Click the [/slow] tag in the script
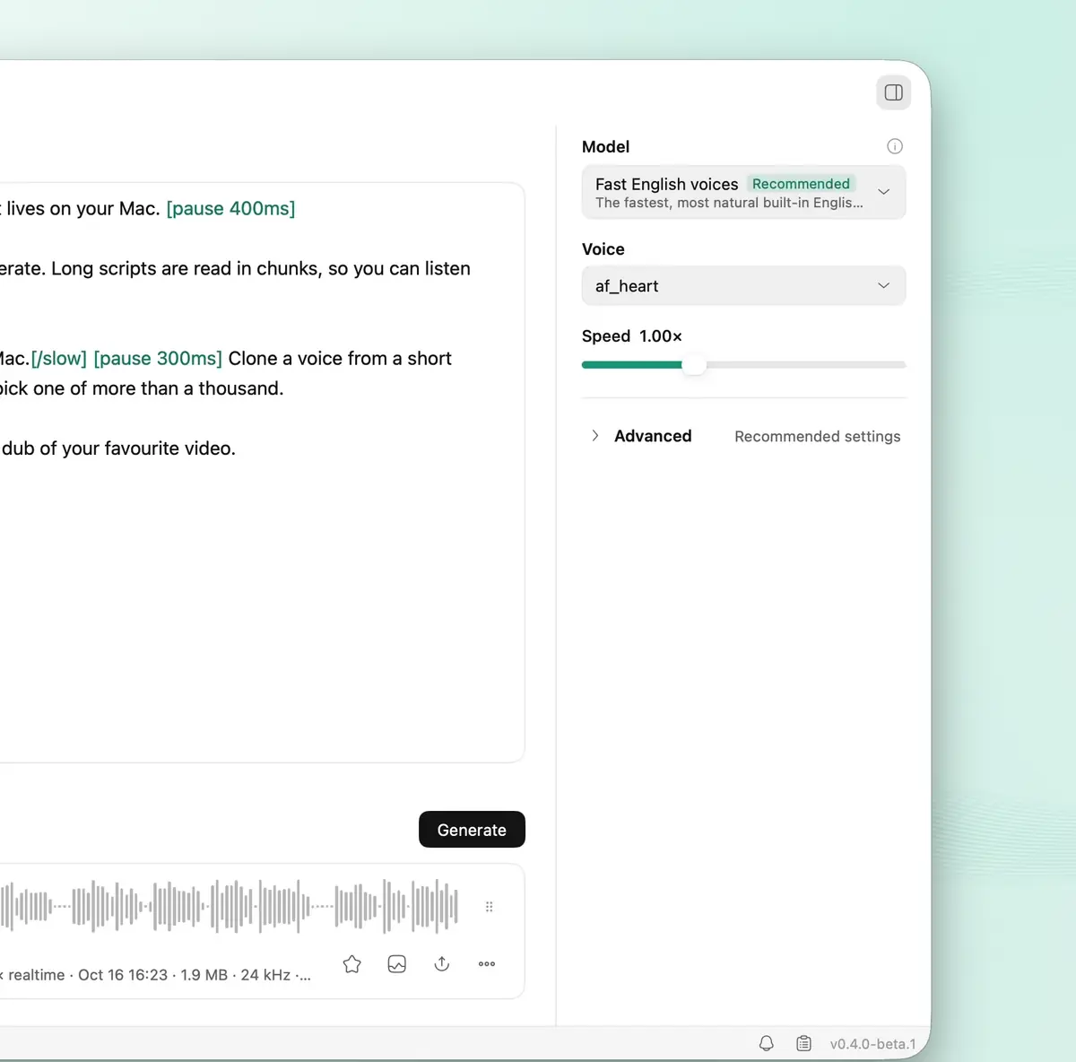 tap(59, 358)
